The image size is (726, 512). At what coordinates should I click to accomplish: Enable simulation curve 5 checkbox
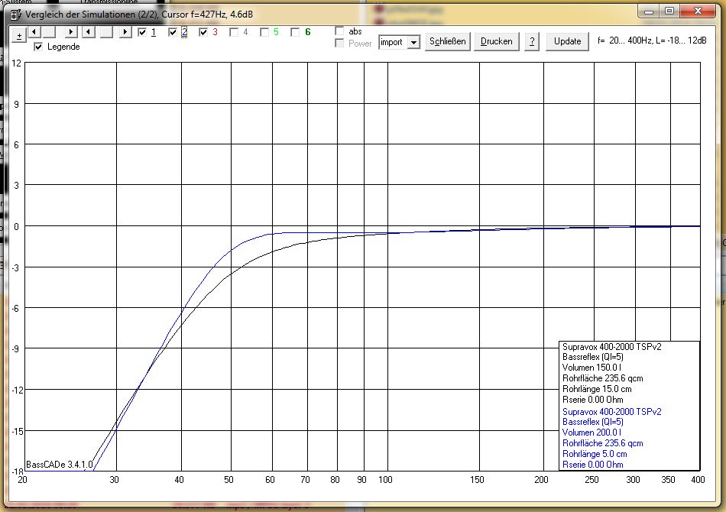tap(264, 32)
